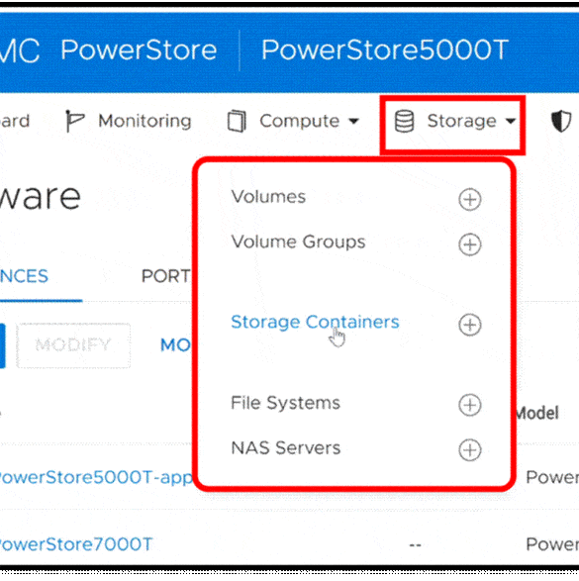Add a new Storage Container via plus icon
The height and width of the screenshot is (581, 579).
470,325
